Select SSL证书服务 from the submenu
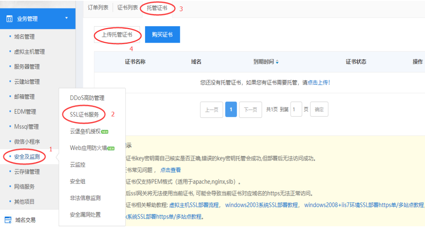 coord(84,113)
